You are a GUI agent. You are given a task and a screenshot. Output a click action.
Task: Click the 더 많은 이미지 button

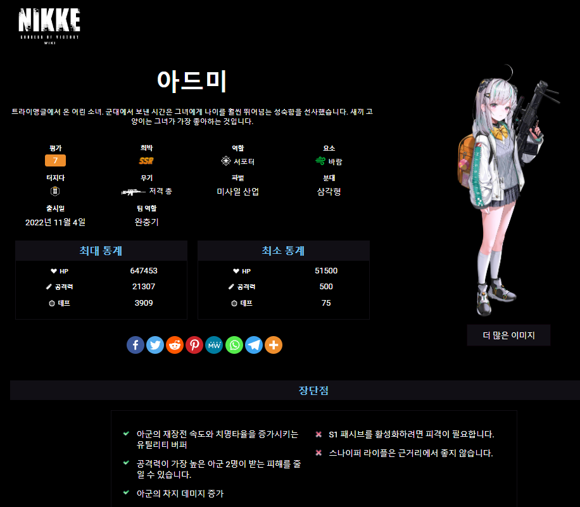(x=508, y=335)
